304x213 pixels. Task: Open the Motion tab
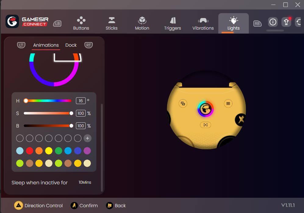[x=142, y=24]
